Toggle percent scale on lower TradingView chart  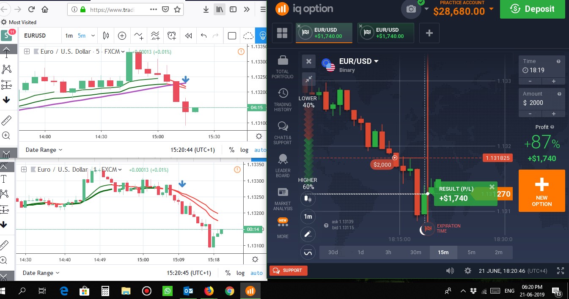(x=228, y=273)
